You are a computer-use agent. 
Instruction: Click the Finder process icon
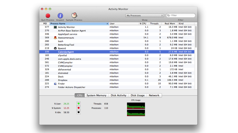[55, 84]
